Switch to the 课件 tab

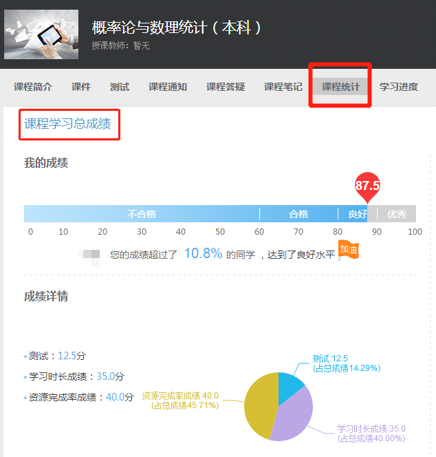coord(81,87)
